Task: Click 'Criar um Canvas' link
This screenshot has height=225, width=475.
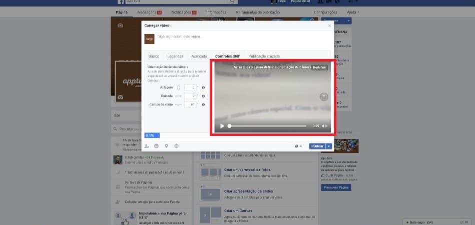Action: coord(238,211)
